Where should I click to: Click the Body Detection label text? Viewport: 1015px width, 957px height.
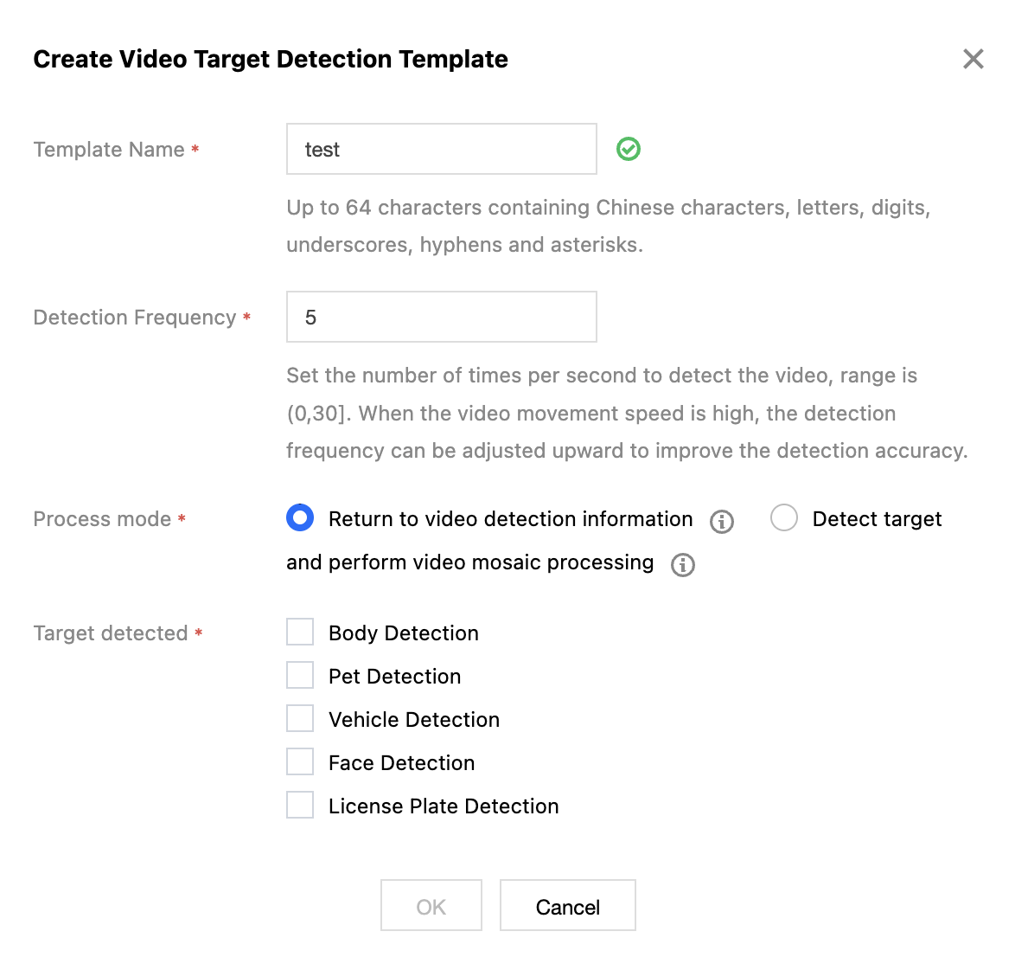(403, 633)
